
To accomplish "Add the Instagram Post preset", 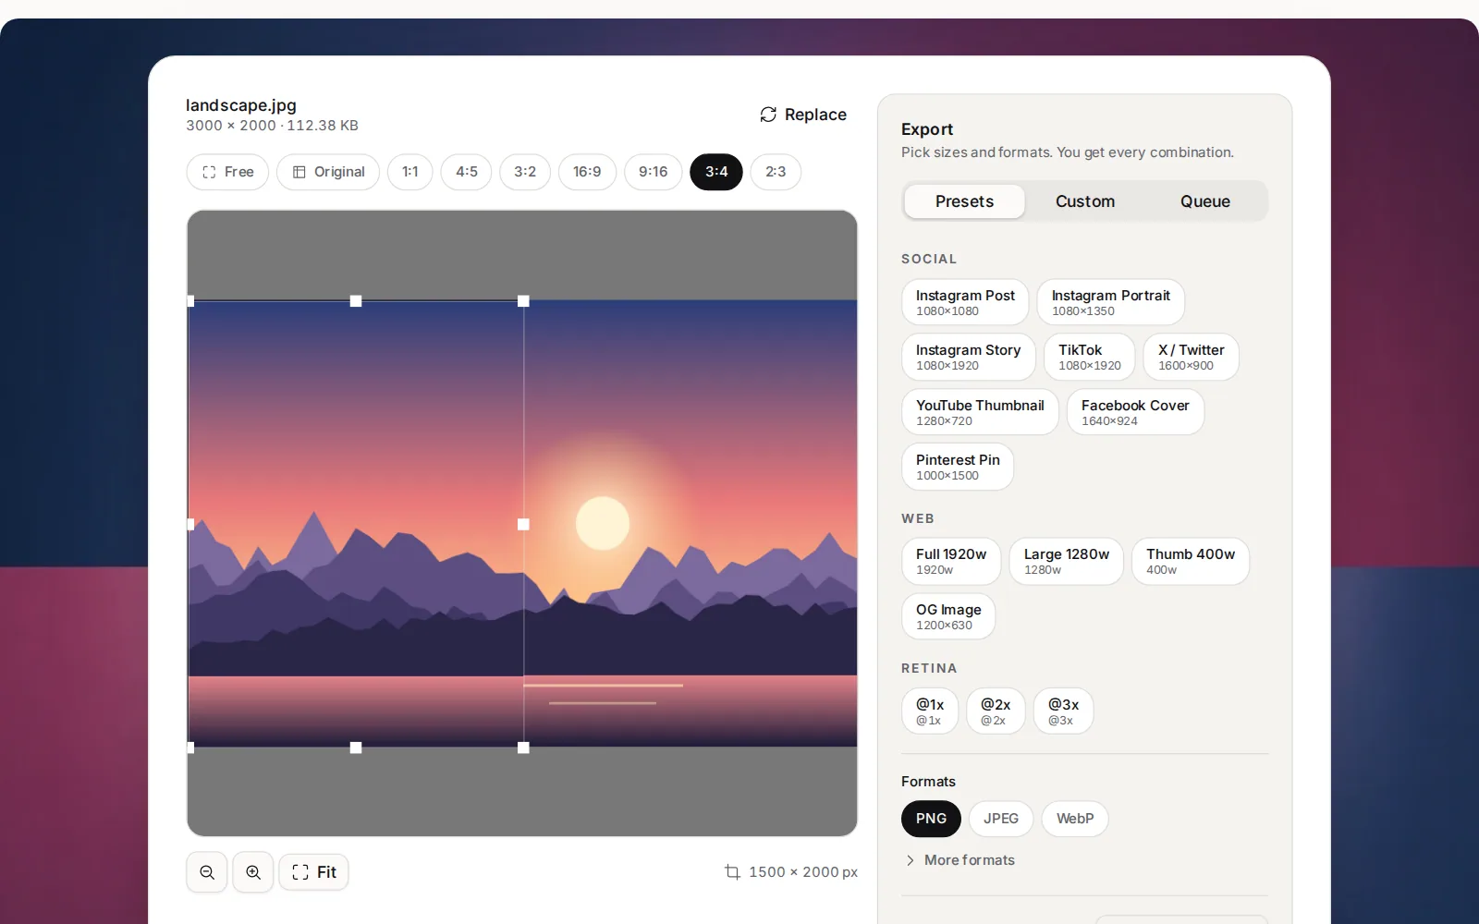I will tap(965, 302).
